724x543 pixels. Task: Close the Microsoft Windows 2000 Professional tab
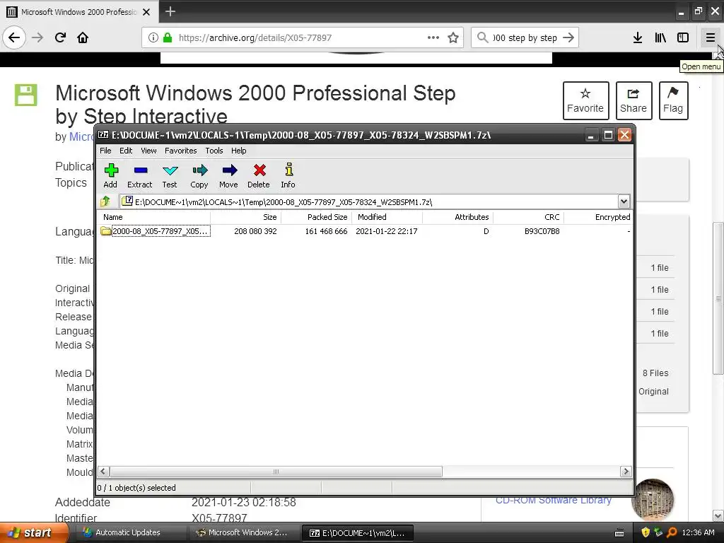(146, 12)
